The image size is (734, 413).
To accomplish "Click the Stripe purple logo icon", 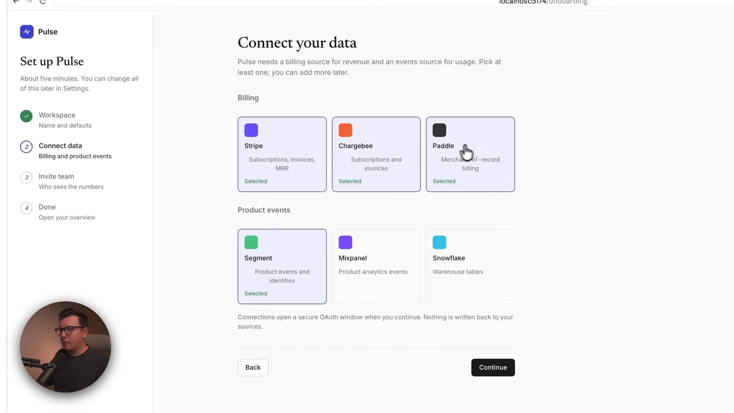I will coord(251,130).
